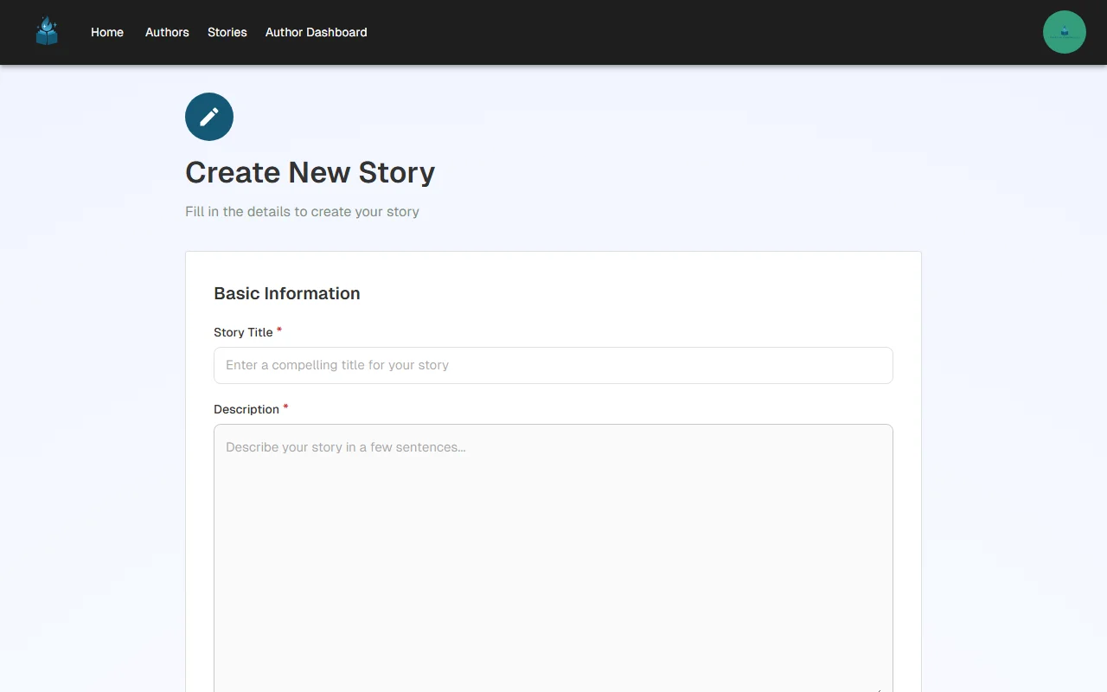
Task: Browse the Stories section
Action: tap(227, 32)
